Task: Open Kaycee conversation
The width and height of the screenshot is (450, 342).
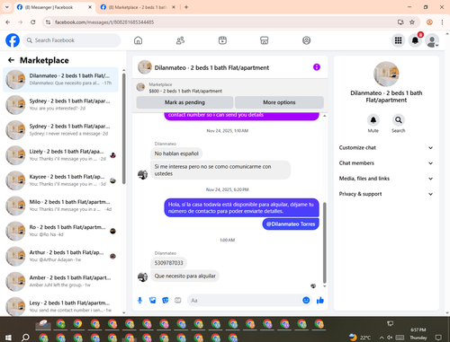Action: coord(61,180)
